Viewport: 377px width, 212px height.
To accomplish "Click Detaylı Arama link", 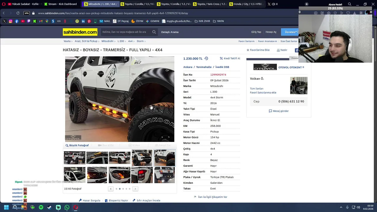I will [x=170, y=32].
